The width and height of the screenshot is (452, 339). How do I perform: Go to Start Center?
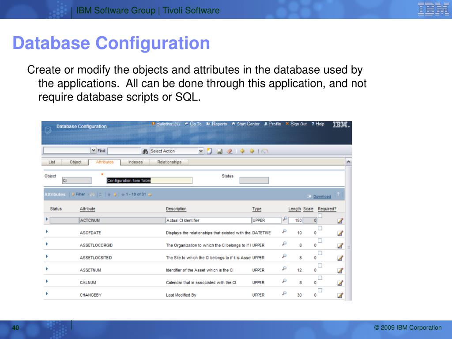click(x=246, y=124)
